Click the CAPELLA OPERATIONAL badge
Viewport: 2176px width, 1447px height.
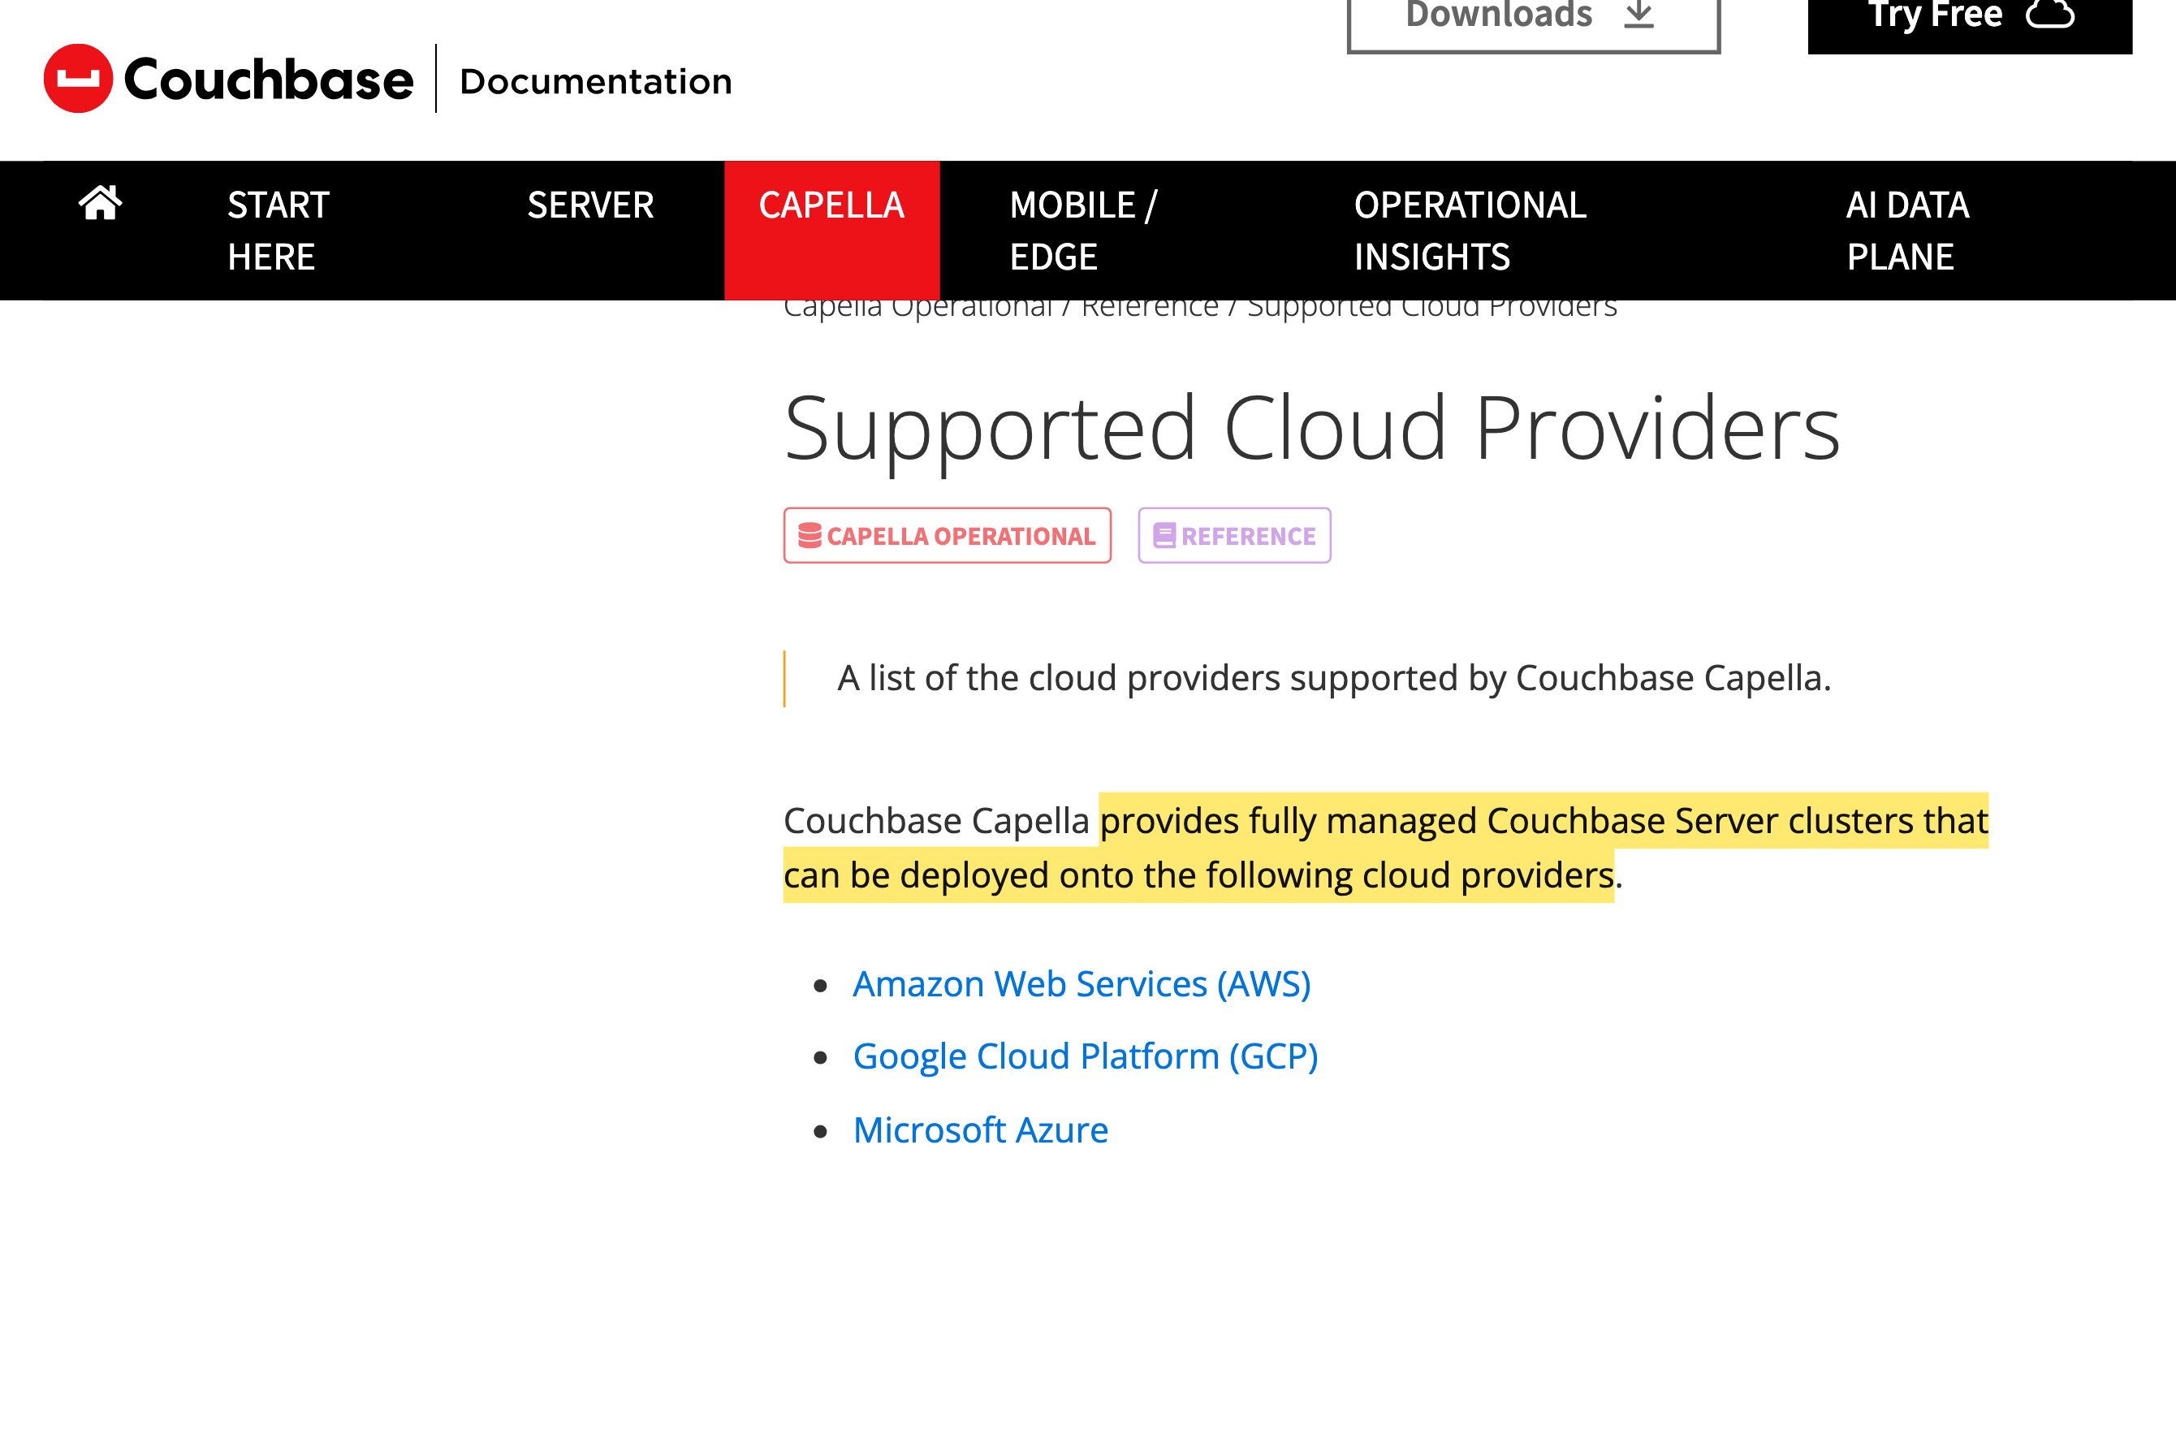[947, 535]
